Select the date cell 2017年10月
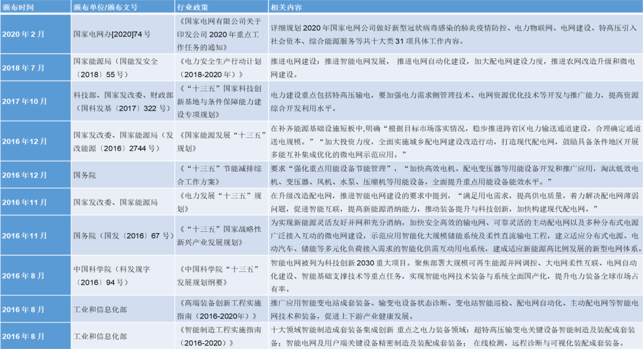The image size is (643, 349). coord(35,101)
